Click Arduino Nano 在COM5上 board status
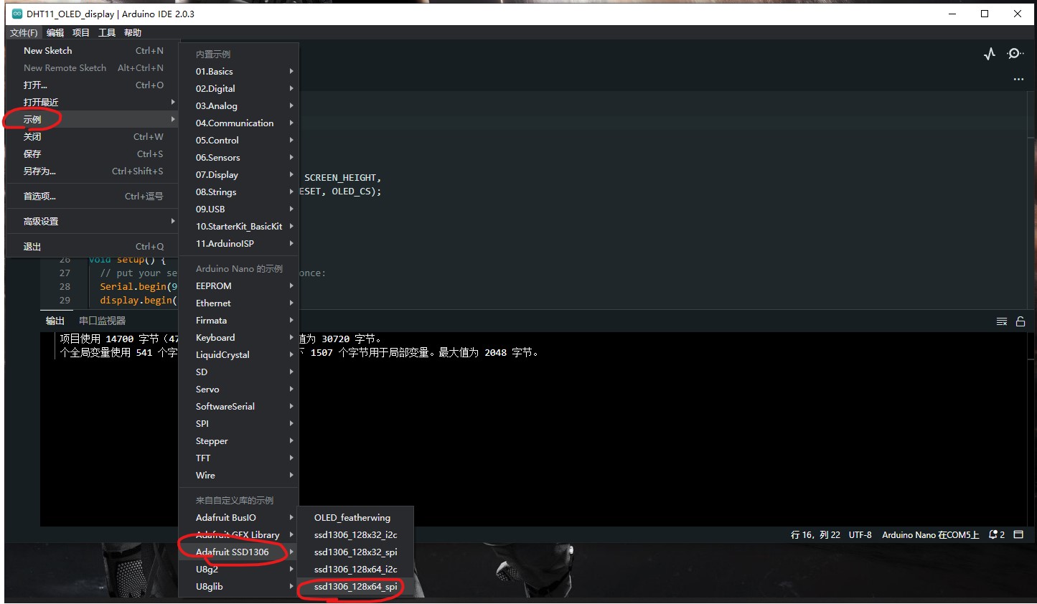The width and height of the screenshot is (1037, 604). [x=930, y=535]
